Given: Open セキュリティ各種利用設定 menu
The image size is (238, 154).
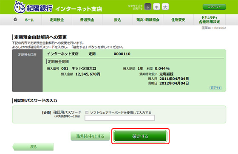Looking at the screenshot, I should tap(210, 20).
